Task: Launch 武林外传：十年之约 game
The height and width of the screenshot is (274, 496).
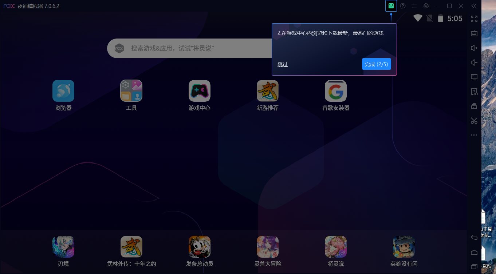Action: (x=131, y=247)
